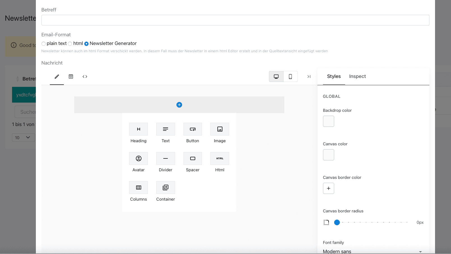451x254 pixels.
Task: Click the Betreff input field
Action: (235, 20)
